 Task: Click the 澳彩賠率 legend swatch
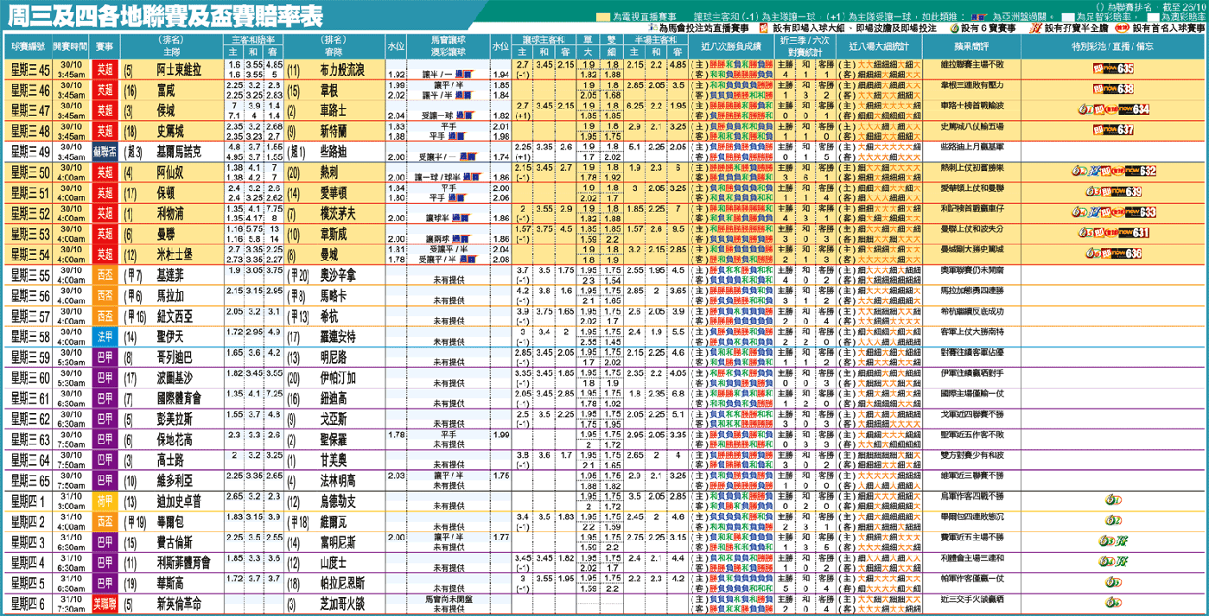click(x=1154, y=17)
